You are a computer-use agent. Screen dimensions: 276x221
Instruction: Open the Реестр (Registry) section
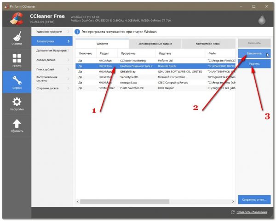click(x=17, y=60)
